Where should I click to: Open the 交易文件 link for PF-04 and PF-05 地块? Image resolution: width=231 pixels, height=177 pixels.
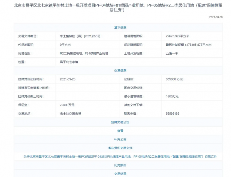click(x=120, y=157)
